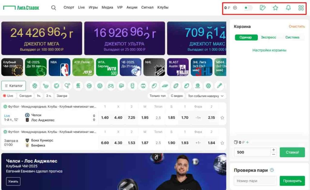Image resolution: width=310 pixels, height=190 pixels.
Task: Select the volleyball sport icon
Action: (100, 86)
